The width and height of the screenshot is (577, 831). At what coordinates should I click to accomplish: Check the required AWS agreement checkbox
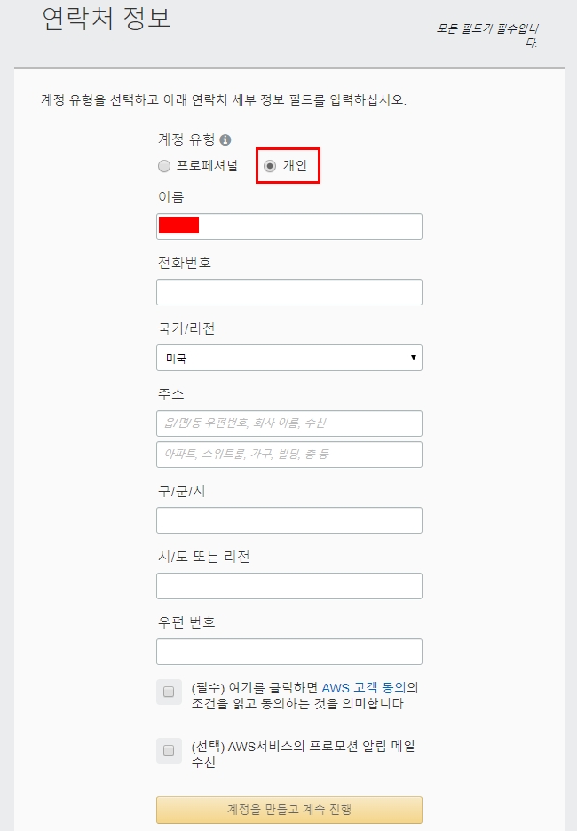click(x=169, y=692)
